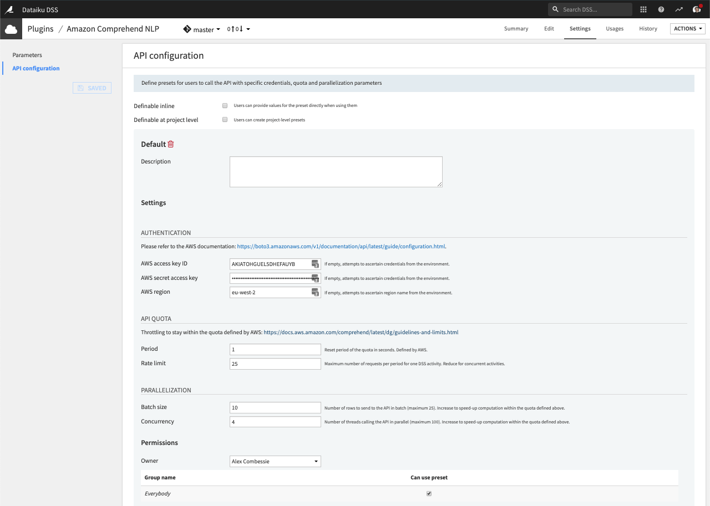The height and width of the screenshot is (506, 710).
Task: Click the variables icon in AWS region field
Action: [315, 292]
